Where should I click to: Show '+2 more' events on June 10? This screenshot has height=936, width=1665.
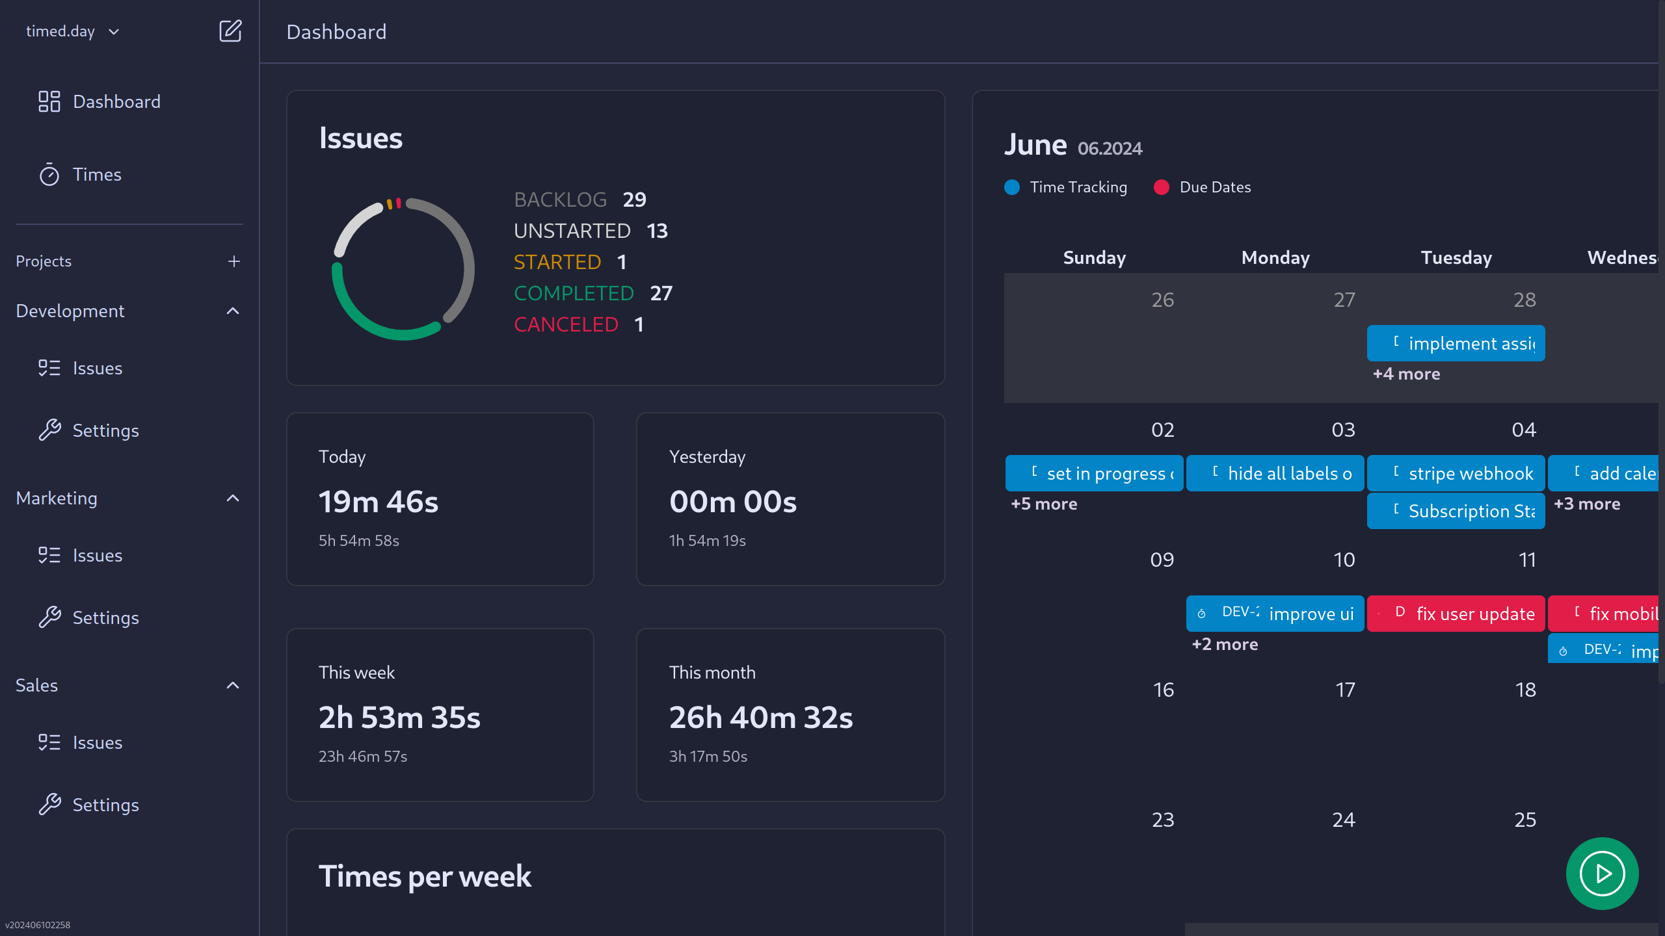1225,644
